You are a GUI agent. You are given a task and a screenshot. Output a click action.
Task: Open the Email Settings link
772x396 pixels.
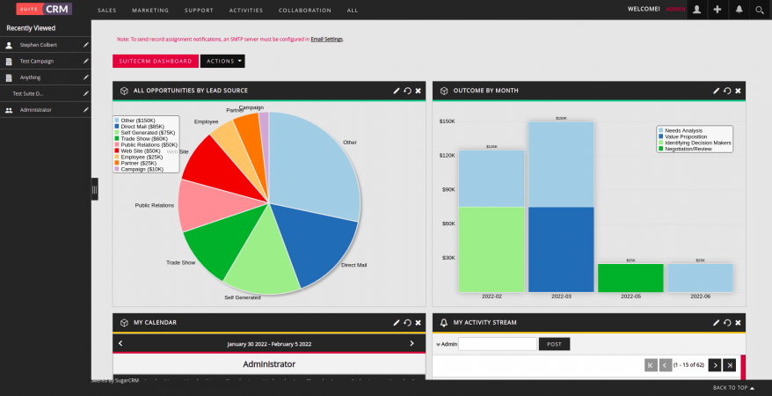click(326, 39)
